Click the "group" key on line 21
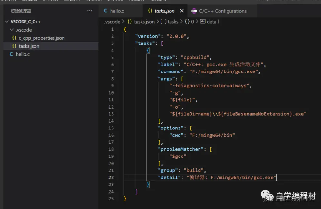 tap(168, 170)
